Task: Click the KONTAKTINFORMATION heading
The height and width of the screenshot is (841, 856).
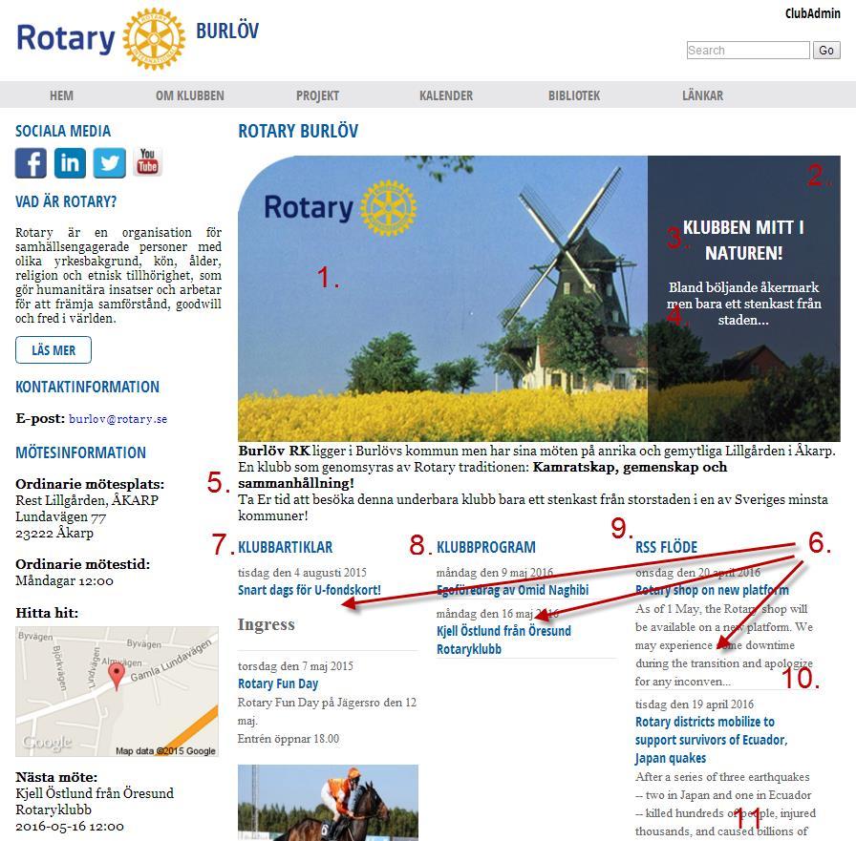Action: pyautogui.click(x=87, y=387)
